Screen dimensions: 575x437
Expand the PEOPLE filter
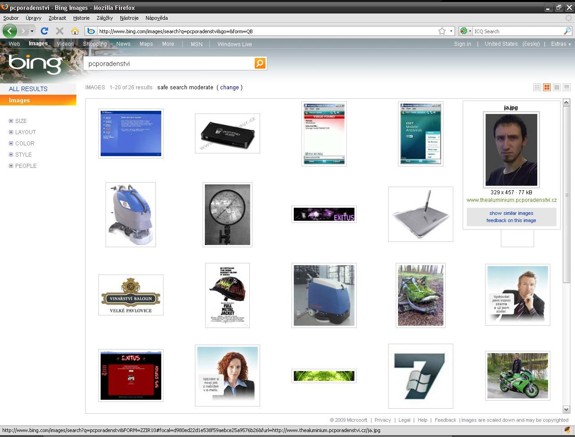click(11, 166)
